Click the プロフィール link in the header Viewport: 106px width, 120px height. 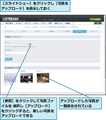[x=80, y=20]
